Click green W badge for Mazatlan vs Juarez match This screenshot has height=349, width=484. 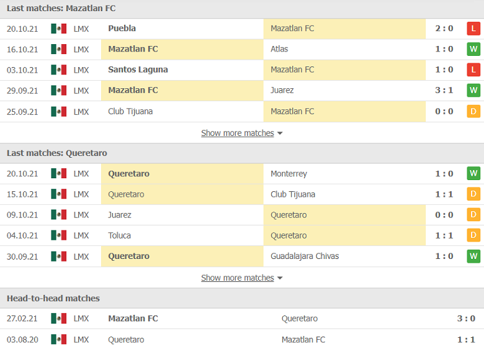473,91
